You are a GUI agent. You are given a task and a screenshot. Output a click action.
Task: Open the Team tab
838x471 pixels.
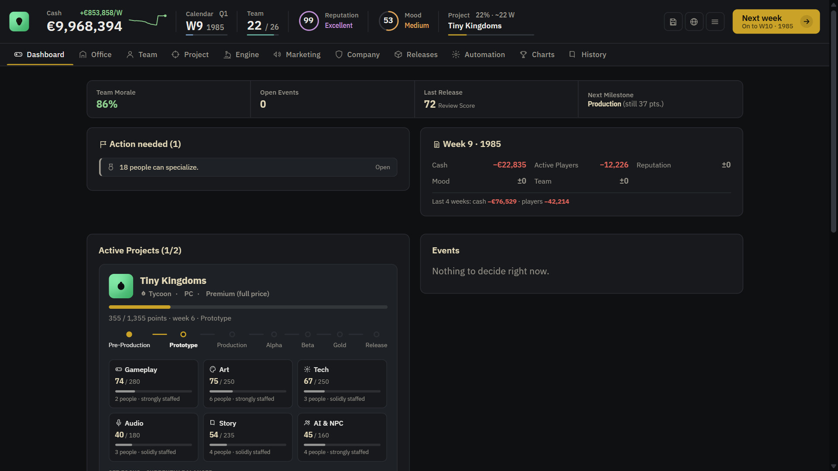[142, 55]
